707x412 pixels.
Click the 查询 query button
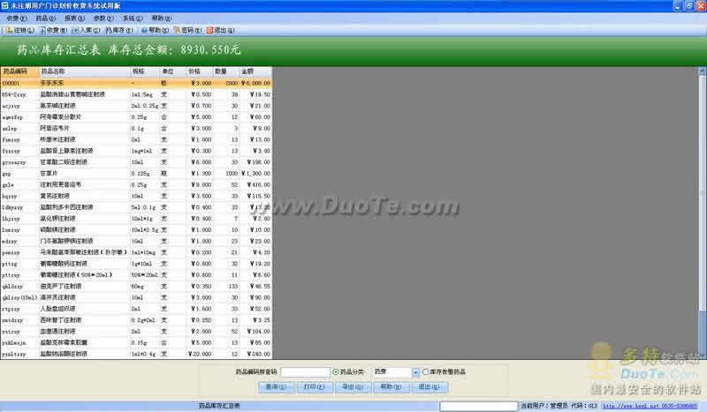coord(276,386)
